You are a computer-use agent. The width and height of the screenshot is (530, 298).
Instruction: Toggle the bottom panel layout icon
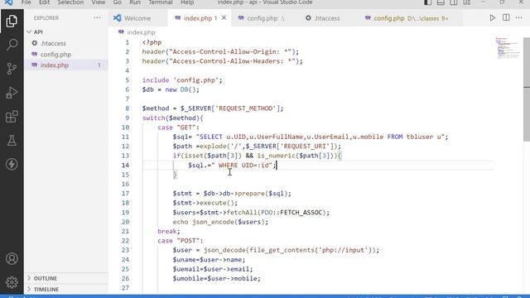pos(441,2)
